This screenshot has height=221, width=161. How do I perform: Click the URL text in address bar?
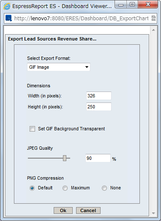pyautogui.click(x=82, y=18)
